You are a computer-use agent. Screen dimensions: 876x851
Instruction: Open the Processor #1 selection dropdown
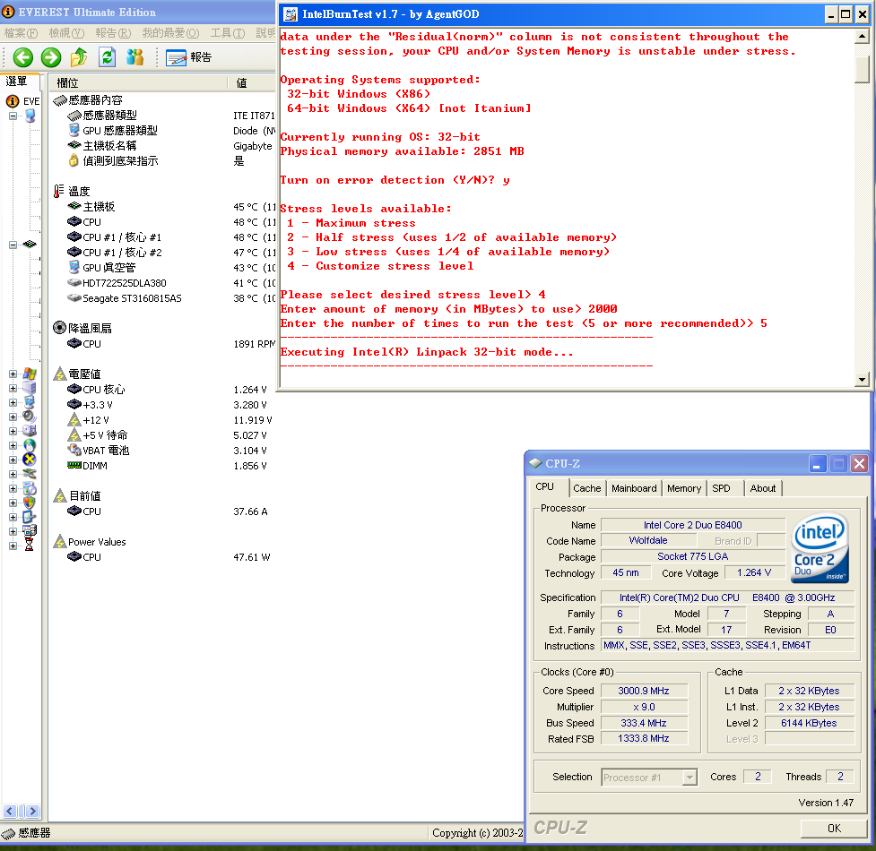689,778
